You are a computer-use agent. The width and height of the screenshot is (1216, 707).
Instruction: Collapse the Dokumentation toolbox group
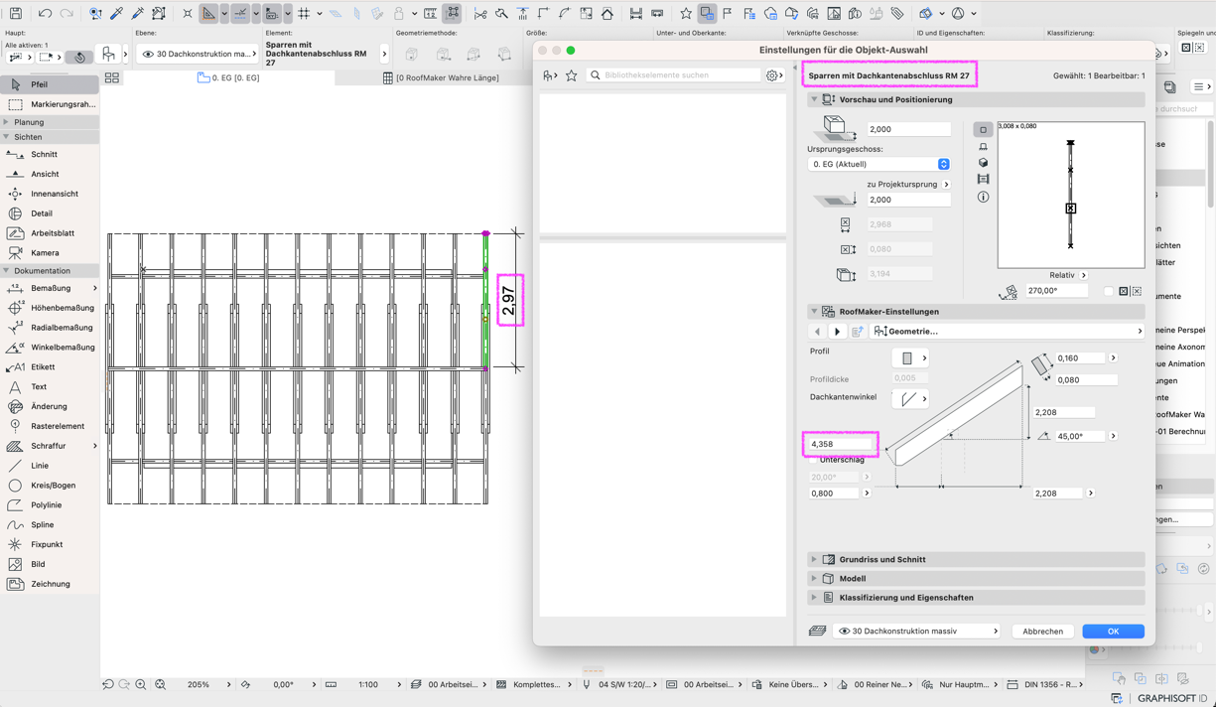[x=7, y=270]
